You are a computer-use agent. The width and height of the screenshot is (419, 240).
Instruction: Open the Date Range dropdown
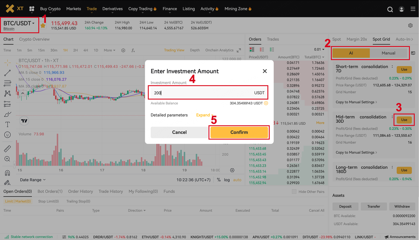33,180
